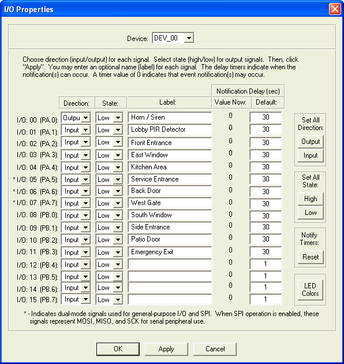The height and width of the screenshot is (364, 344).
Task: Edit the Lobby PIR Detector label field
Action: point(170,129)
